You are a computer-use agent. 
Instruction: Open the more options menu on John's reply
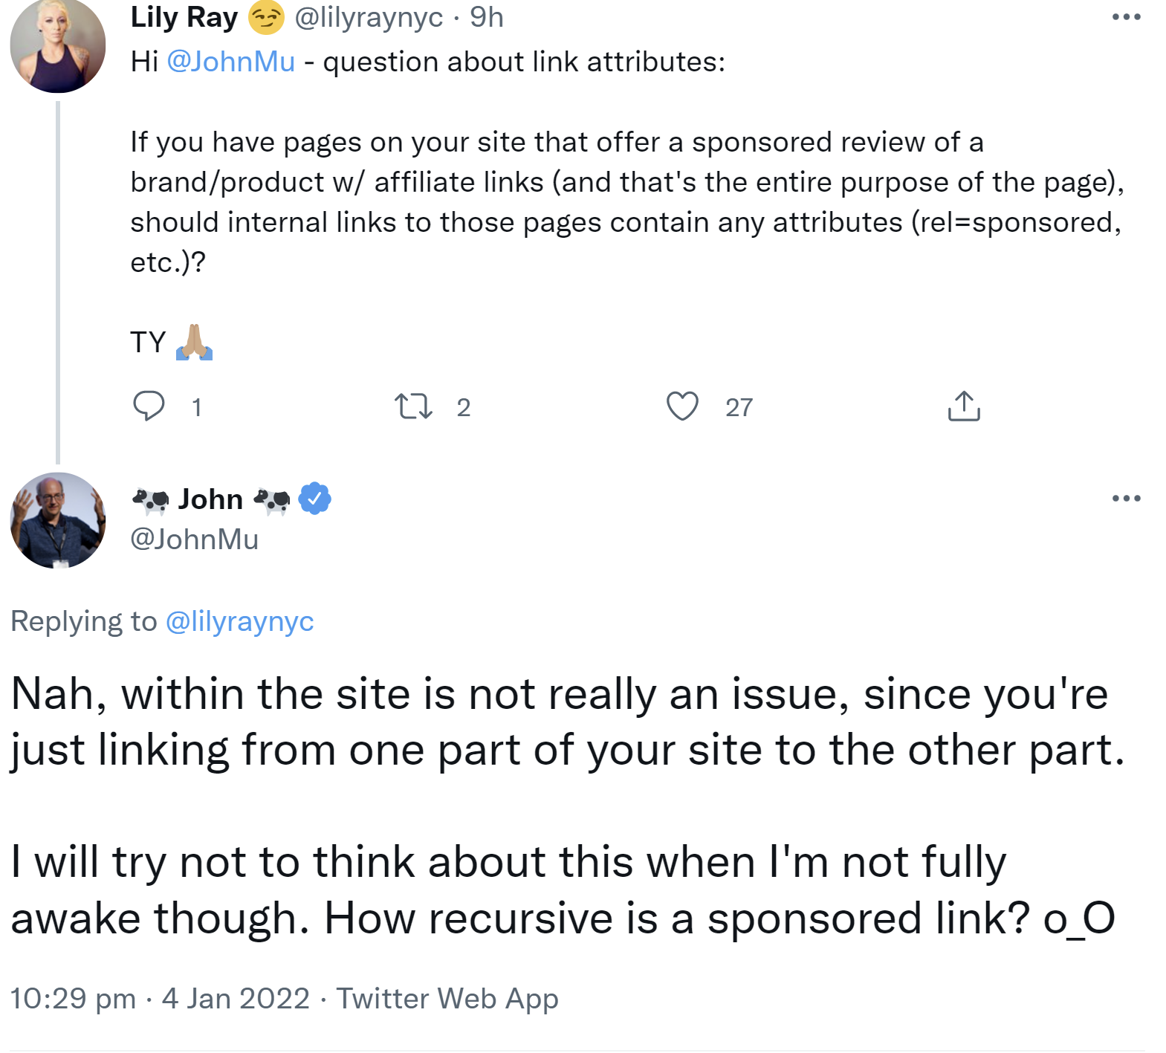click(x=1127, y=499)
